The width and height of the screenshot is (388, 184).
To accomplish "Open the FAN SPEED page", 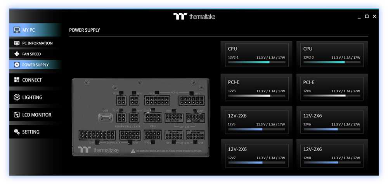I will [35, 54].
